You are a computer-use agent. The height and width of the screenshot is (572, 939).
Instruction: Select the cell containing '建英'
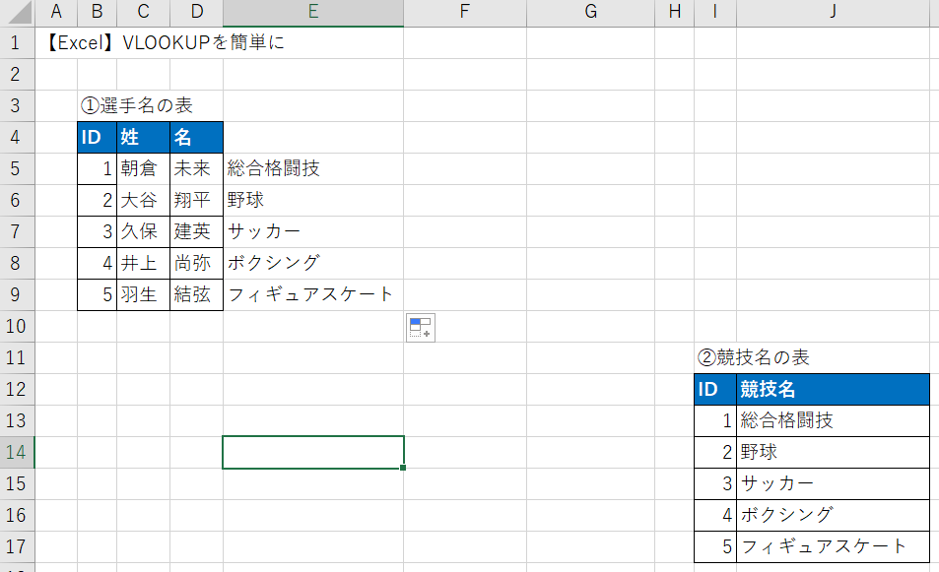(196, 231)
